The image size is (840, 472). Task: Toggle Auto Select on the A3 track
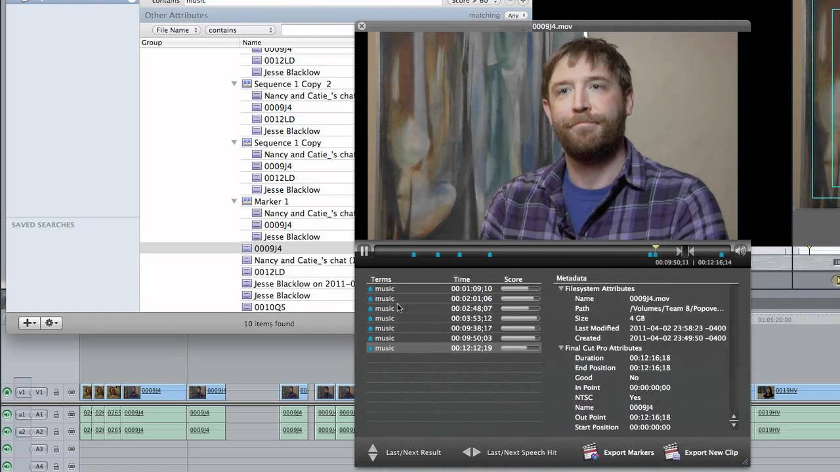(71, 449)
